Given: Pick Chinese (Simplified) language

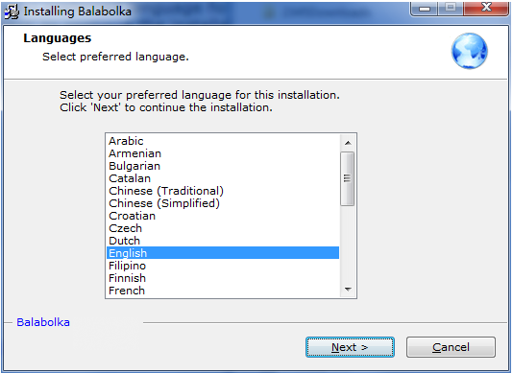Looking at the screenshot, I should tap(223, 203).
